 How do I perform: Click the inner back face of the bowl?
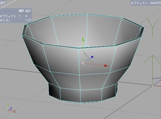pyautogui.click(x=70, y=30)
